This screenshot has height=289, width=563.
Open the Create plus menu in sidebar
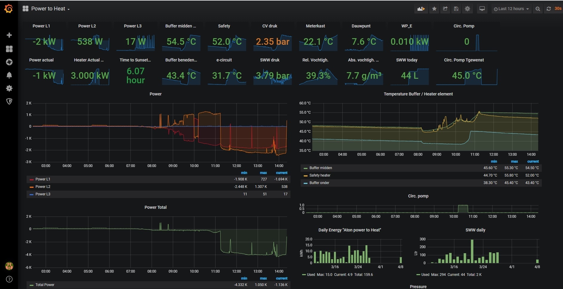9,35
